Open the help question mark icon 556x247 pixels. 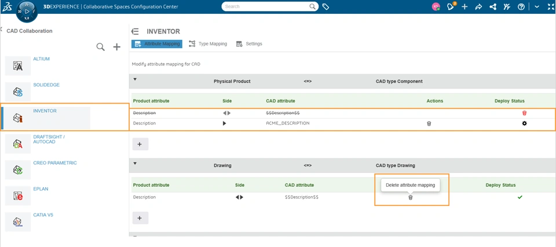(x=521, y=7)
